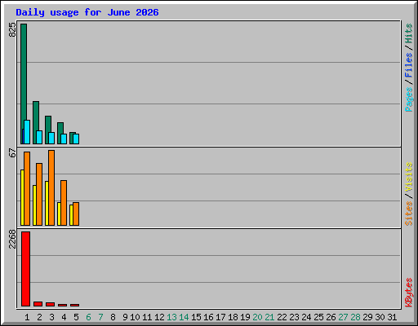
Task: Click the green Hits legend label
Action: pos(408,33)
